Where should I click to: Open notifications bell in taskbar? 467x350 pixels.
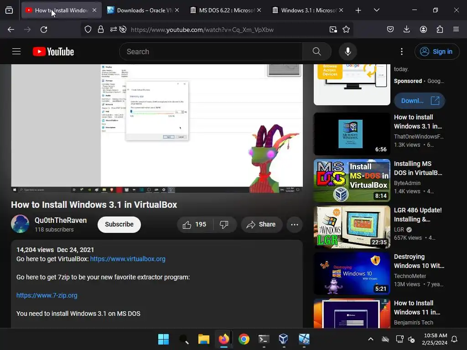point(455,339)
